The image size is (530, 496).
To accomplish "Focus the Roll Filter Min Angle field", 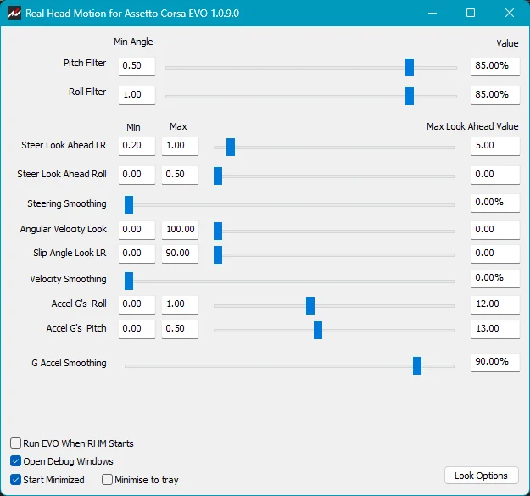I will [137, 95].
